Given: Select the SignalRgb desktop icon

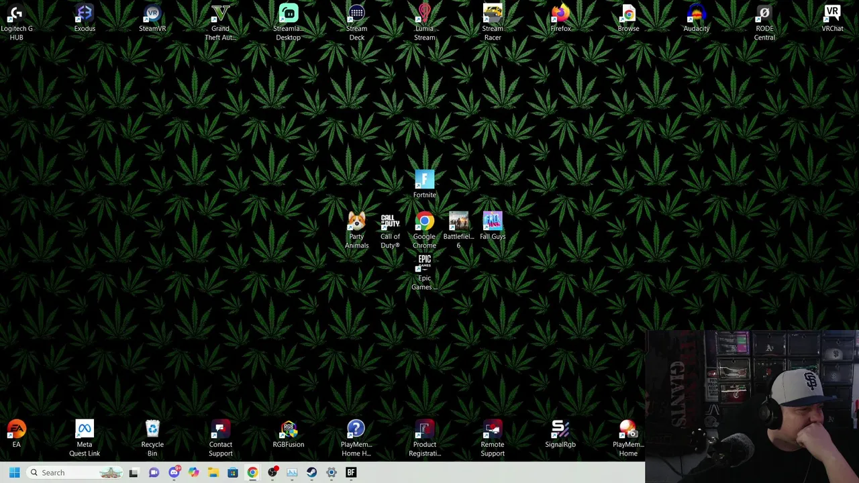Looking at the screenshot, I should point(560,434).
